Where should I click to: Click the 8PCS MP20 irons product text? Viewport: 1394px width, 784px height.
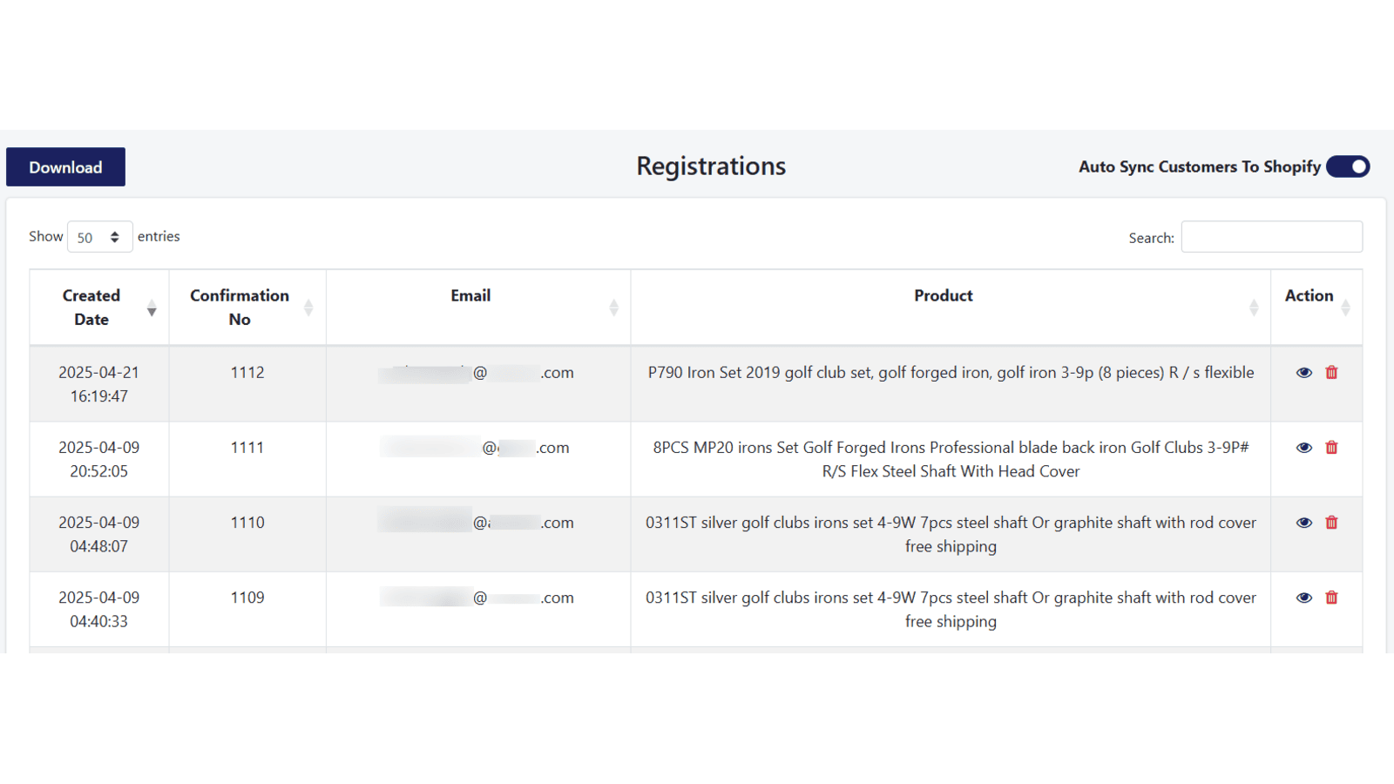[x=951, y=459]
